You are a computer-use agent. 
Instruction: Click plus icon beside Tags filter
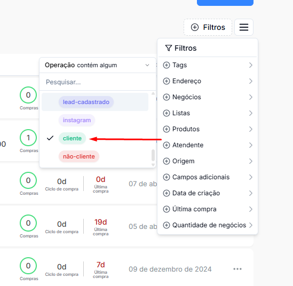[x=167, y=65]
